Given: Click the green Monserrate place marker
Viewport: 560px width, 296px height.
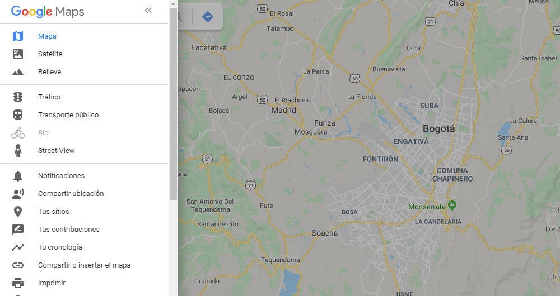Looking at the screenshot, I should tap(452, 205).
